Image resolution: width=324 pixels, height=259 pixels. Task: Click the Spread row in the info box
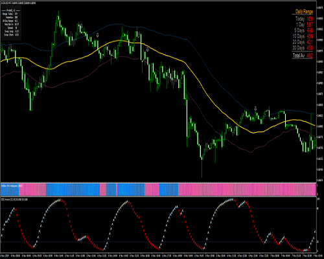pyautogui.click(x=12, y=28)
